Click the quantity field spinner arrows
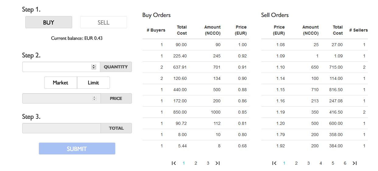378x171 pixels. pos(94,67)
